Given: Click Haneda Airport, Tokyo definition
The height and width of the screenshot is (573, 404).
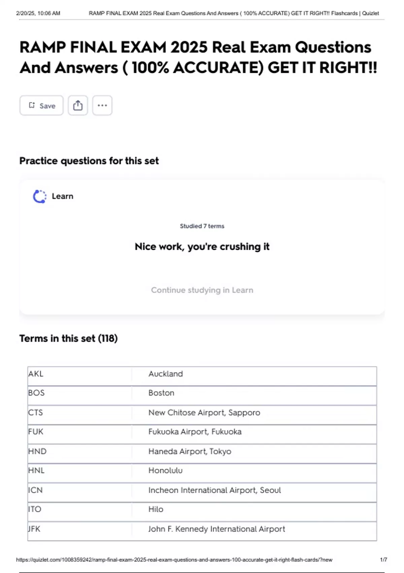Looking at the screenshot, I should (x=190, y=451).
